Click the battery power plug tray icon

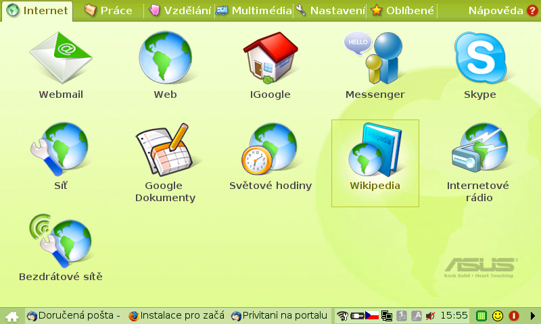coord(357,315)
